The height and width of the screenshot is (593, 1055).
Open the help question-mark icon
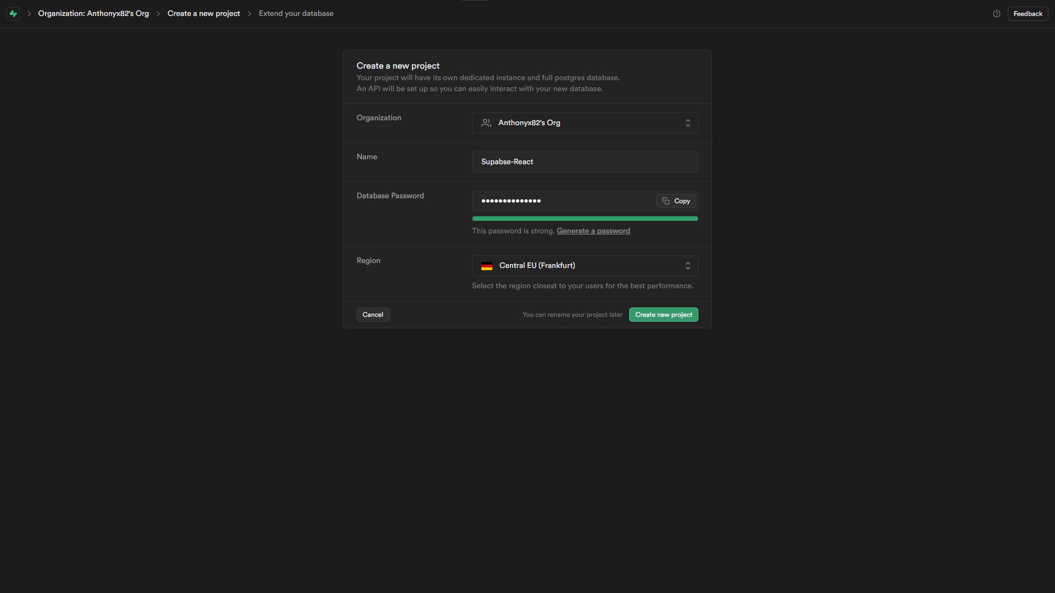click(x=996, y=14)
